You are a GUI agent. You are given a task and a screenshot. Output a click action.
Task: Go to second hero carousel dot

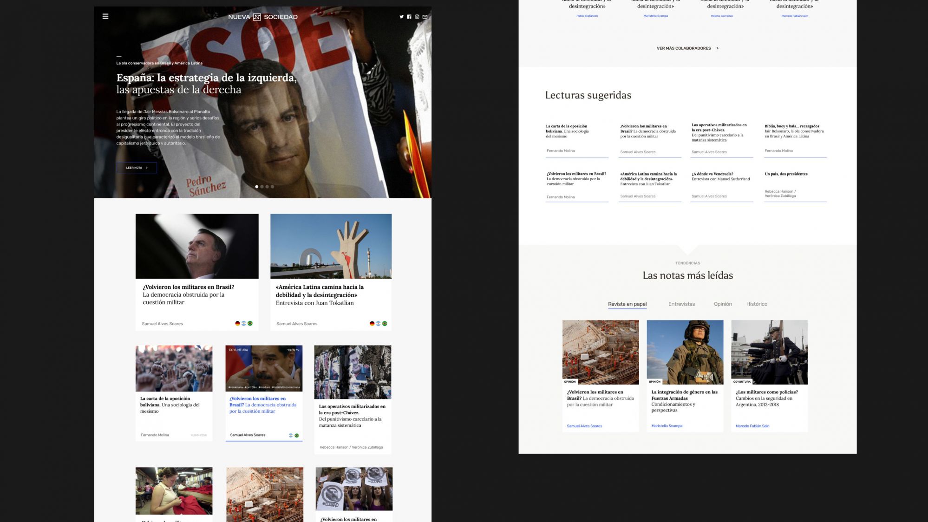262,187
